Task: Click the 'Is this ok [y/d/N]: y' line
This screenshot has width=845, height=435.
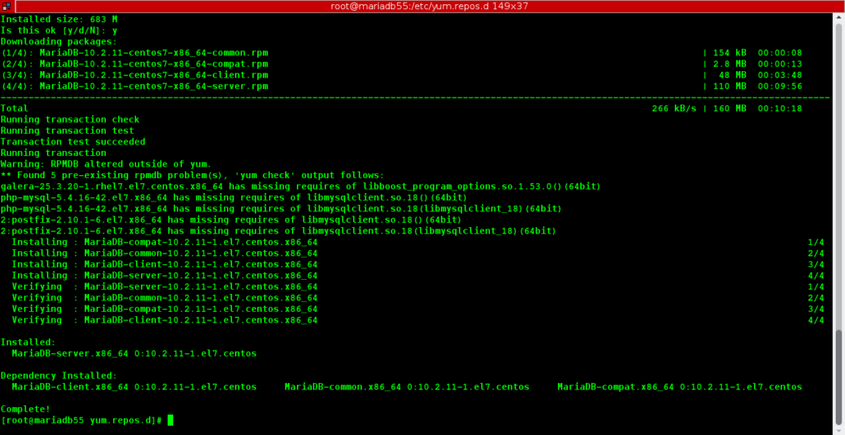Action: coord(59,31)
